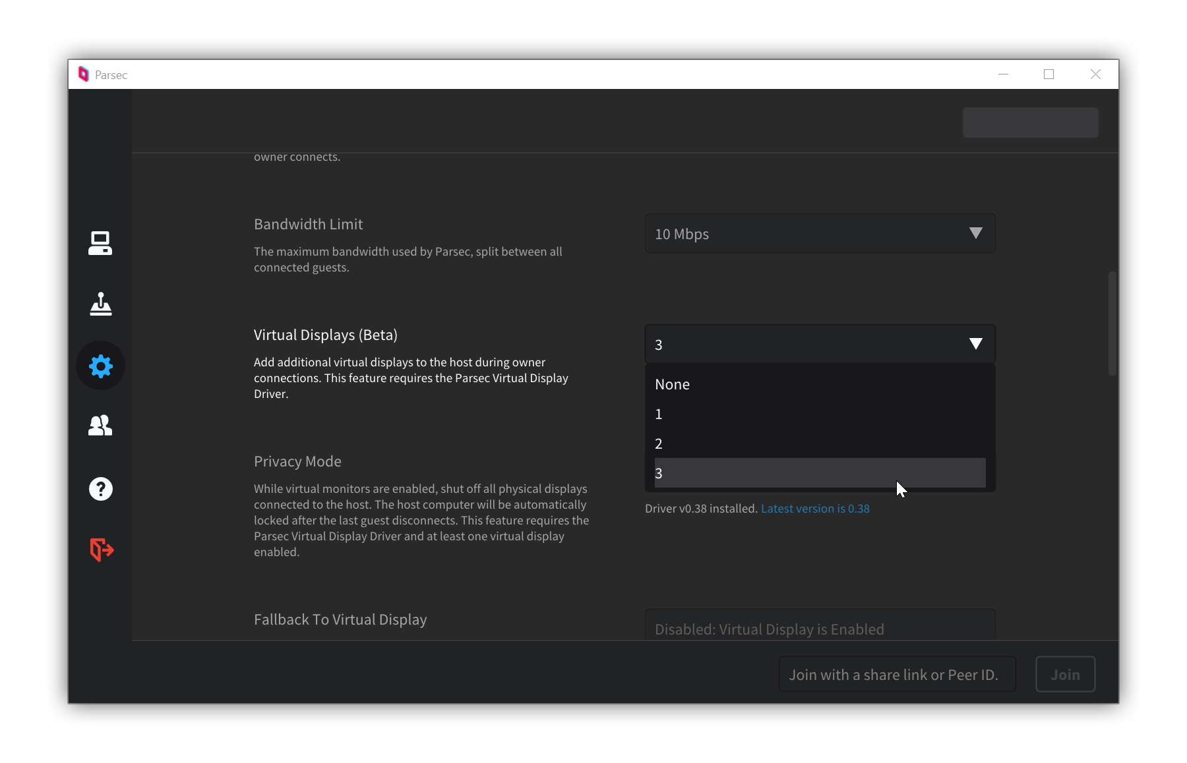The width and height of the screenshot is (1187, 763).
Task: Click the Bandwidth Limit dropdown arrow
Action: pos(976,233)
